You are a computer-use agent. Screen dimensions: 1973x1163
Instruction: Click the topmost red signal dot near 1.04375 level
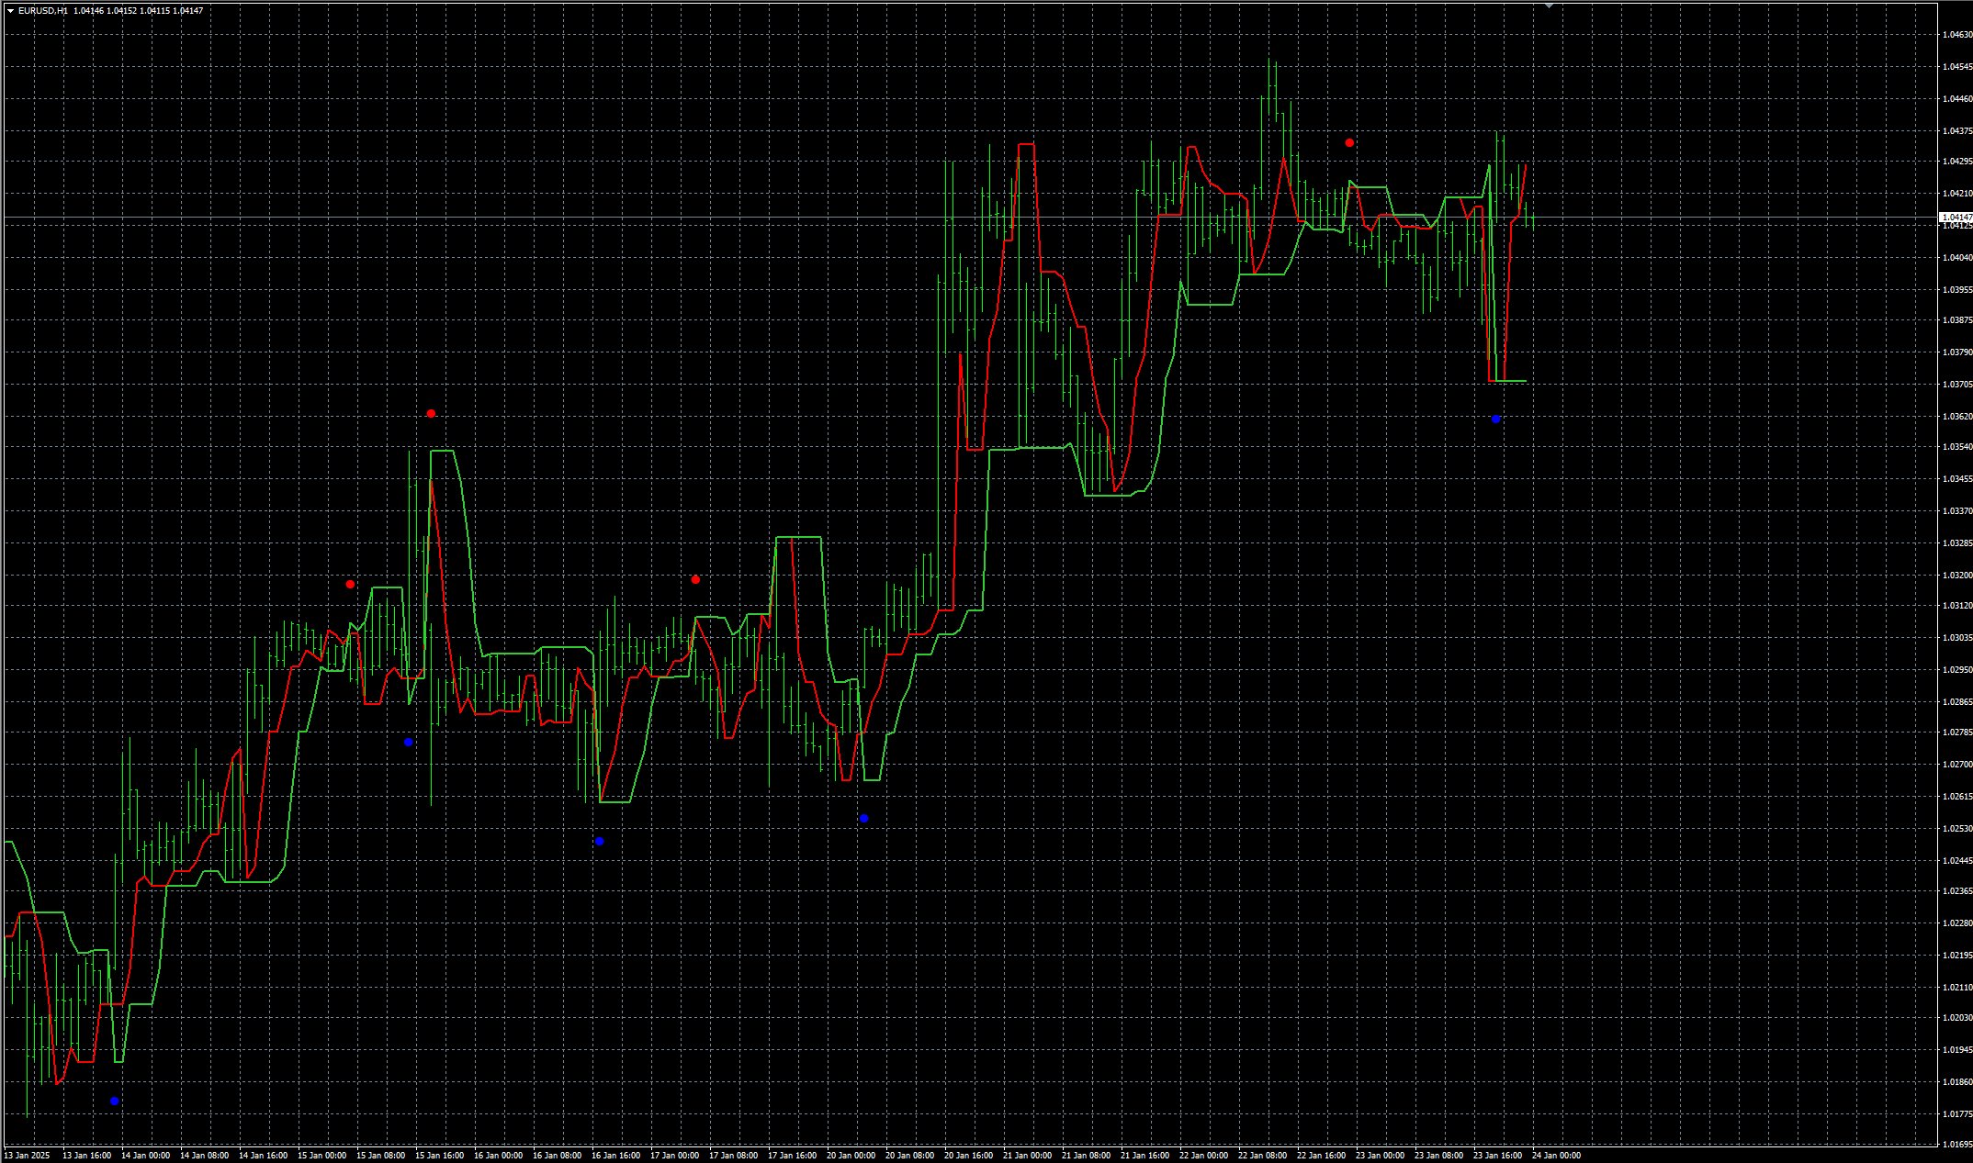click(x=1349, y=143)
